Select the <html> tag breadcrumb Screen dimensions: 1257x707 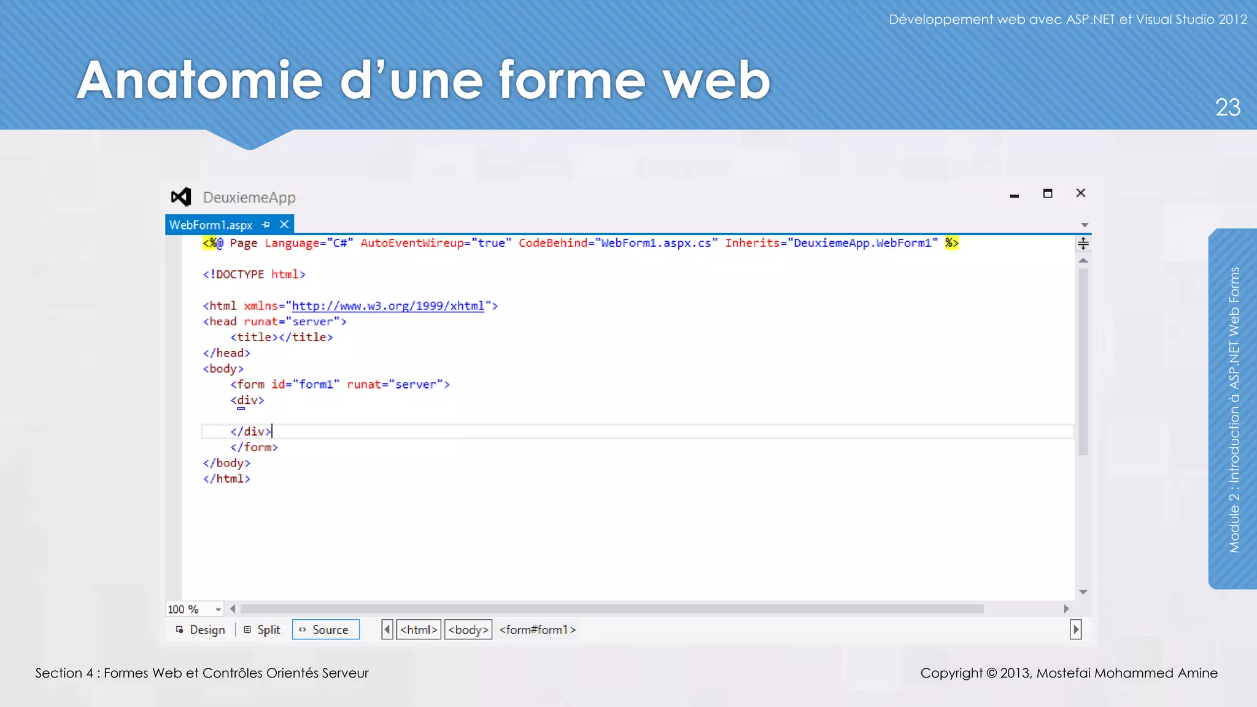pyautogui.click(x=419, y=630)
